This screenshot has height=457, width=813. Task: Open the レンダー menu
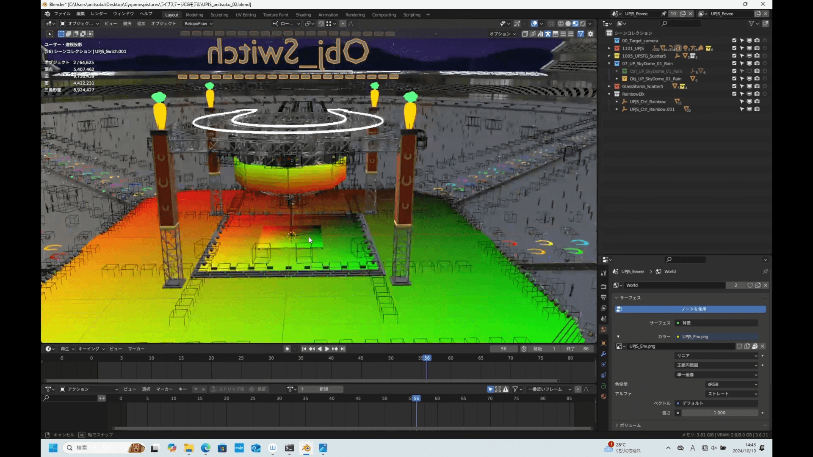(x=99, y=14)
